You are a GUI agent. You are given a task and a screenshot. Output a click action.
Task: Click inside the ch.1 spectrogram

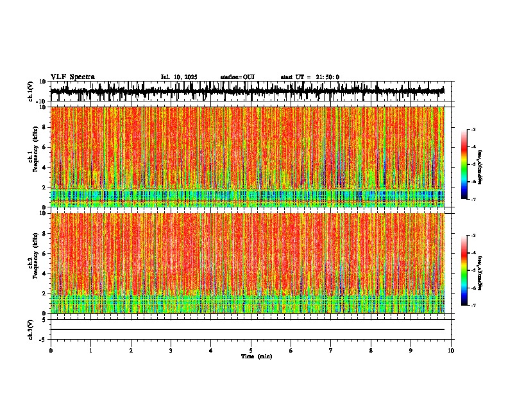pos(248,157)
